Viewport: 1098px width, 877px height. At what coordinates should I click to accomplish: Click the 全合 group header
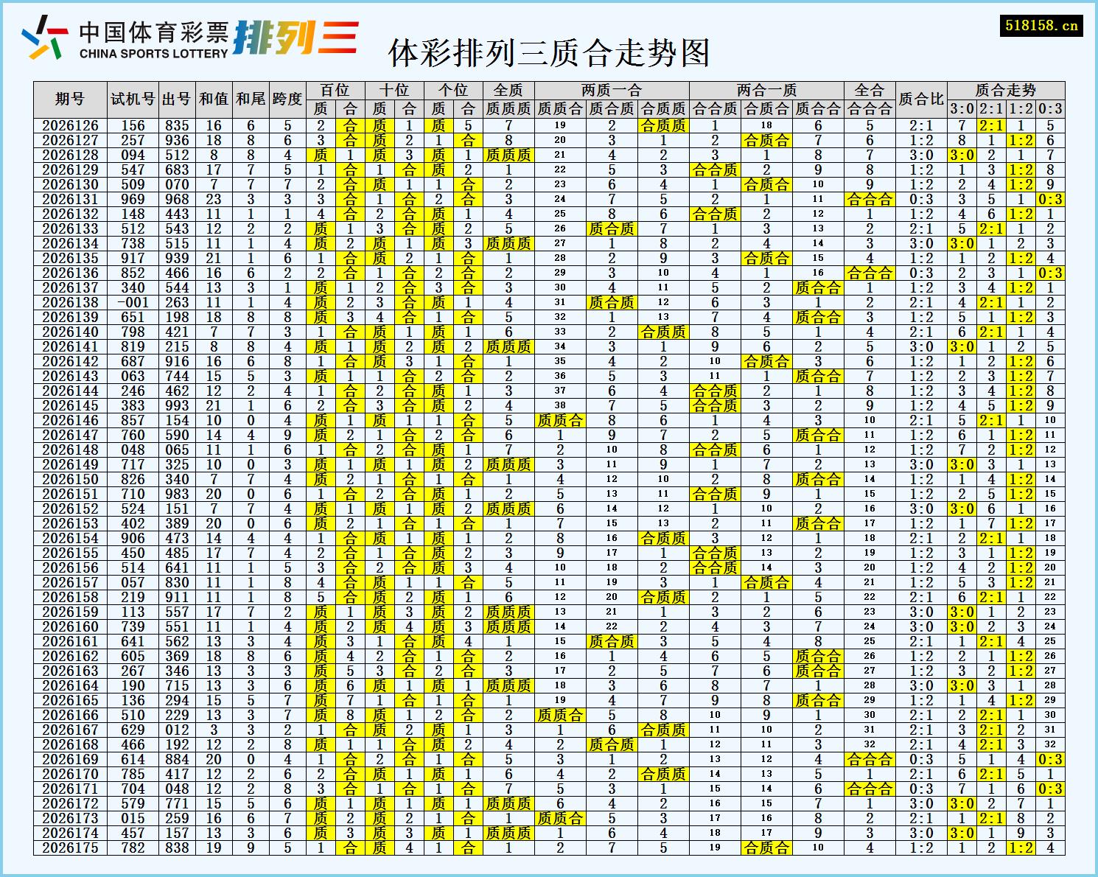(x=870, y=91)
